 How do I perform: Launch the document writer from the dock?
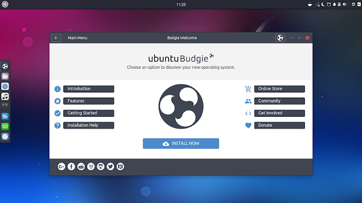coord(5,117)
